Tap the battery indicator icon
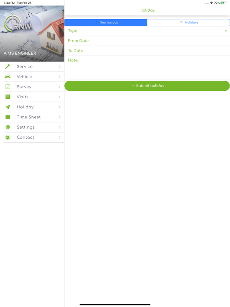Image resolution: width=230 pixels, height=307 pixels. (223, 3)
